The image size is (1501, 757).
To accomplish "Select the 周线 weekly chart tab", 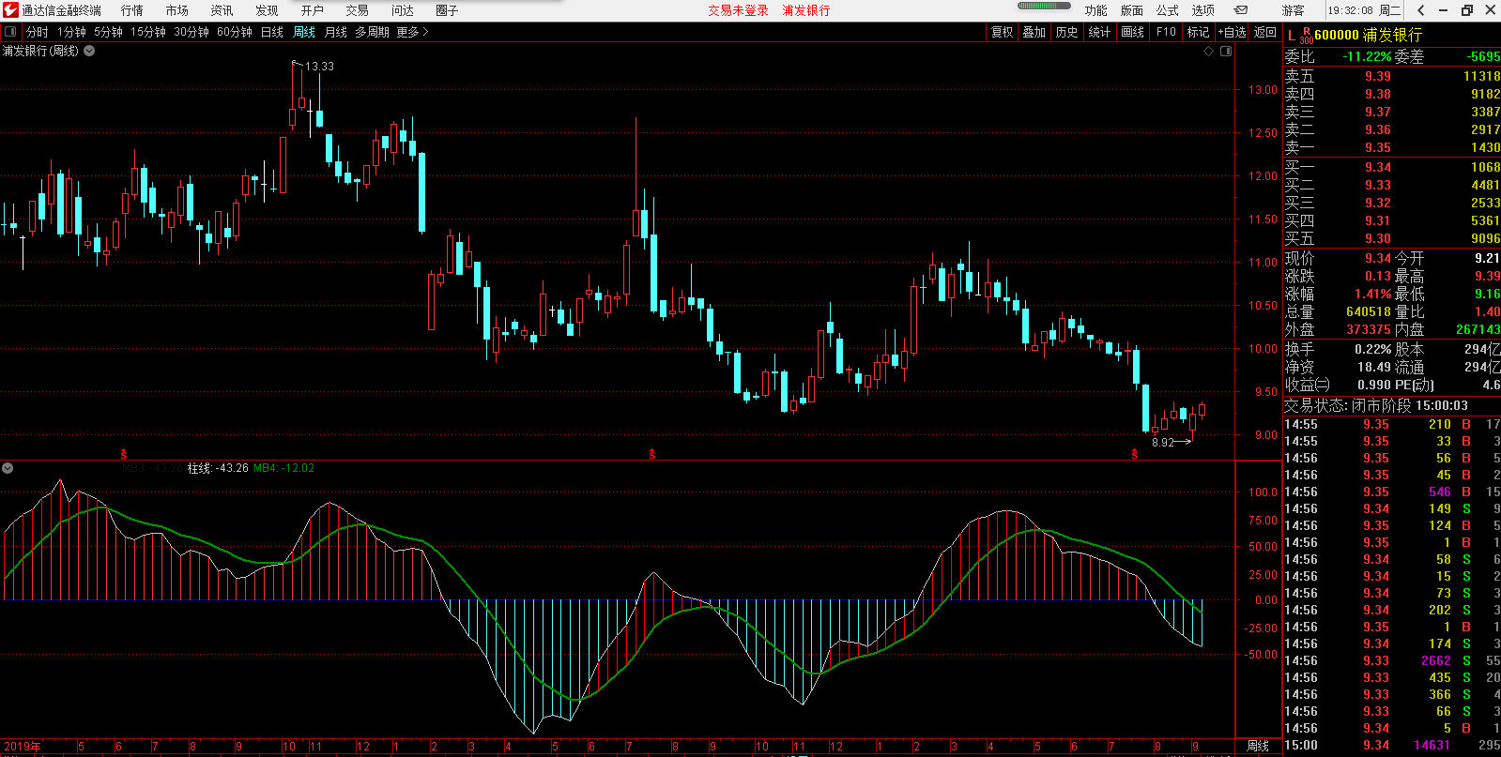I will click(x=304, y=32).
